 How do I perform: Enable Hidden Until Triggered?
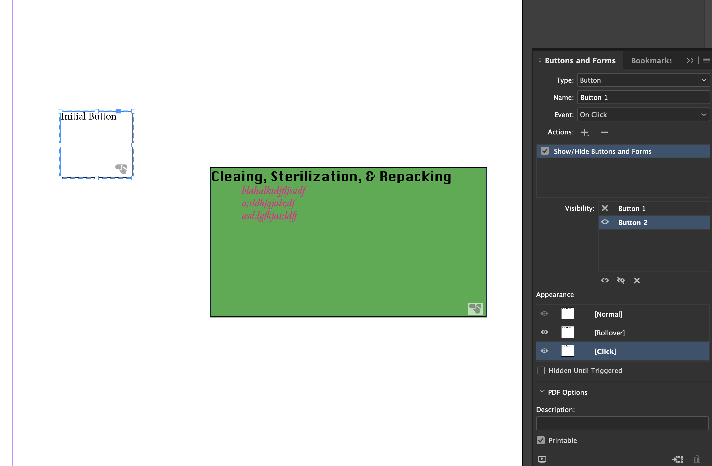click(541, 370)
